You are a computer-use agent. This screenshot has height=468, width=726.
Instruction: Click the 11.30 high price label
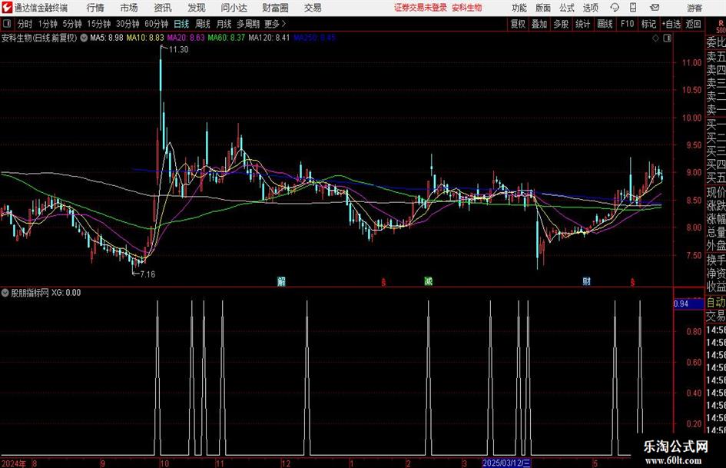click(x=178, y=50)
